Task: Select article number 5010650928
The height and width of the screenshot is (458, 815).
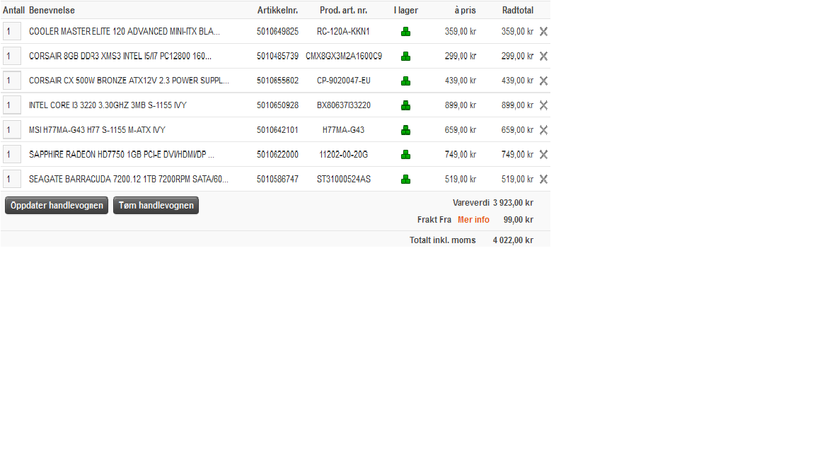Action: [277, 105]
